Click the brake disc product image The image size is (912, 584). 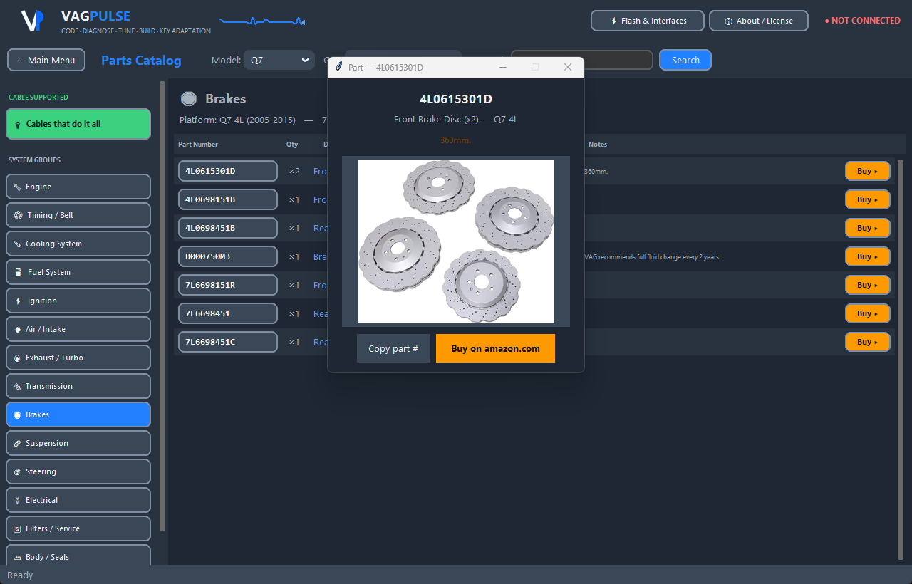pyautogui.click(x=456, y=241)
